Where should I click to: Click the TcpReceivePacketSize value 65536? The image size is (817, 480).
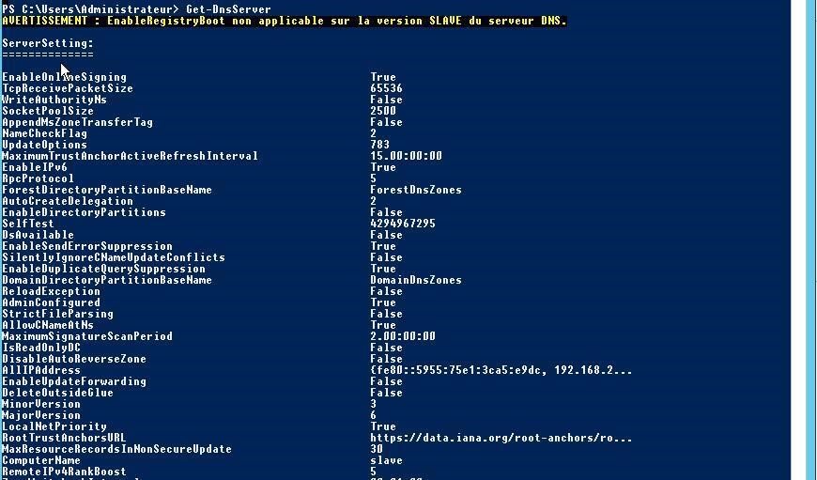coord(386,88)
